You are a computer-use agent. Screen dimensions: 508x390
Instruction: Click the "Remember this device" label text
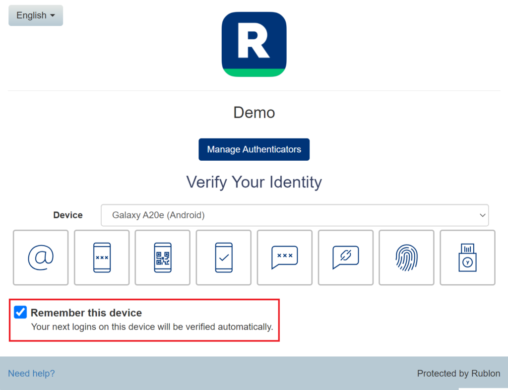(x=86, y=313)
